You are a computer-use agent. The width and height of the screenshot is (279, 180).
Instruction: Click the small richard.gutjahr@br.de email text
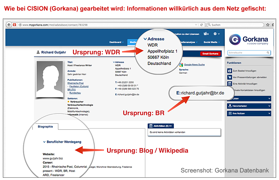(128, 95)
